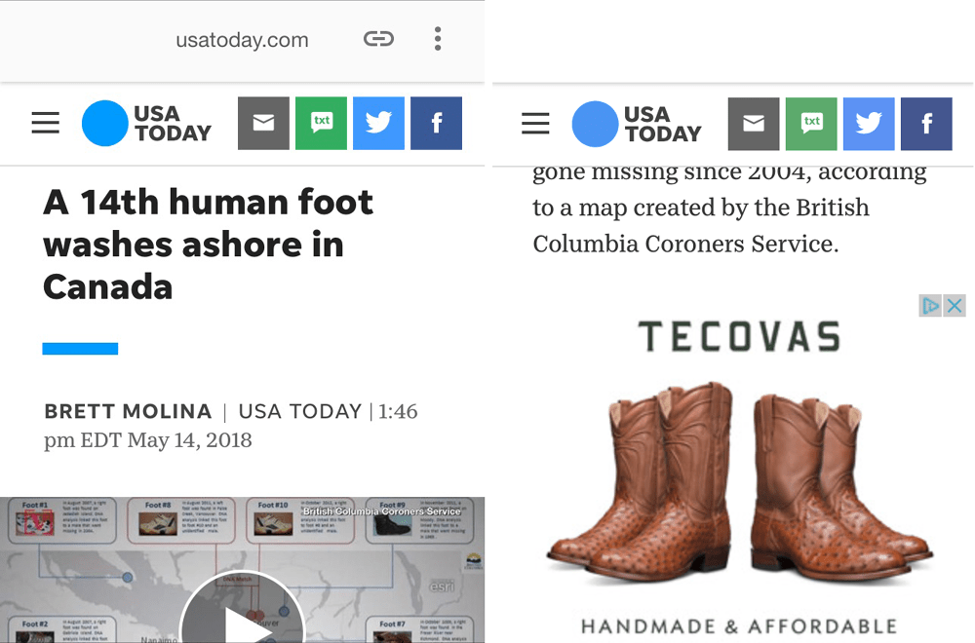975x643 pixels.
Task: Select the Twitter icon on the right article
Action: [x=869, y=124]
